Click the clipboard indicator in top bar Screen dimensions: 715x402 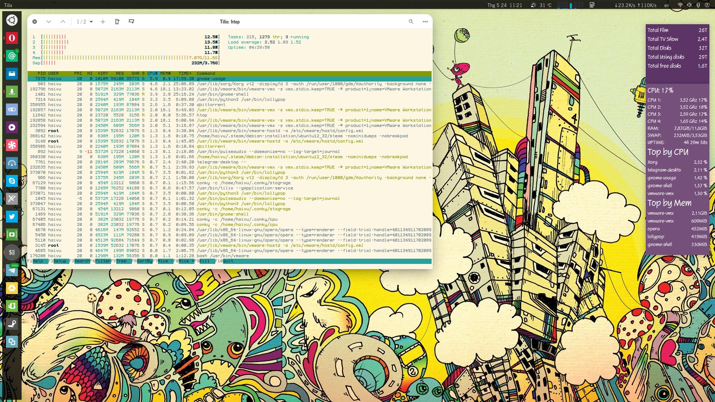pos(592,5)
